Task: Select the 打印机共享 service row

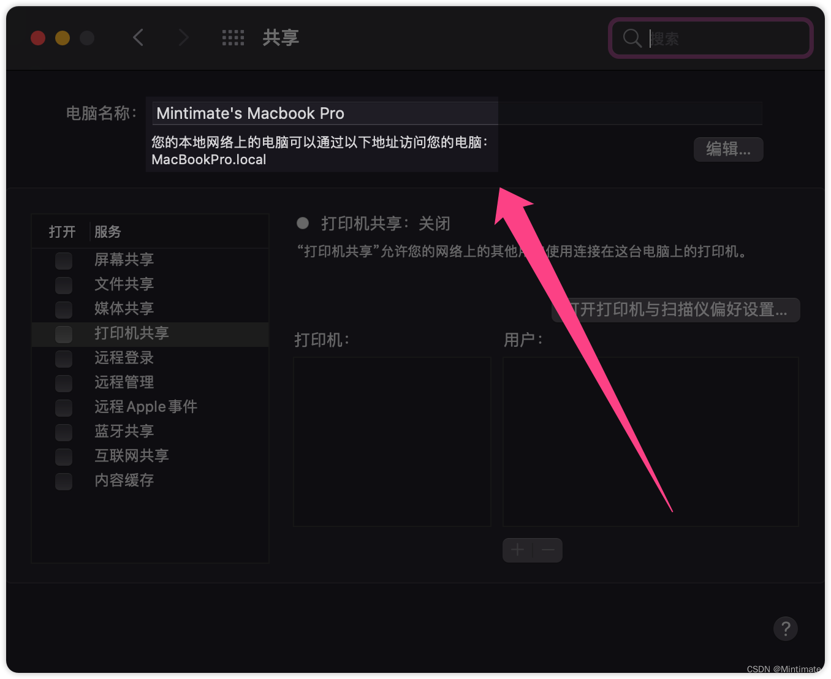Action: 150,334
